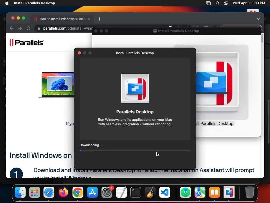270x203 pixels.
Task: Open Control Center in menu bar
Action: 226,3
